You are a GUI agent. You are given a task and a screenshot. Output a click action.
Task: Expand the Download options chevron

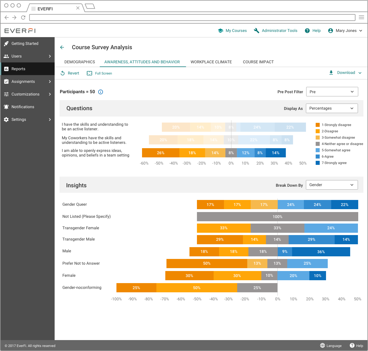click(360, 73)
